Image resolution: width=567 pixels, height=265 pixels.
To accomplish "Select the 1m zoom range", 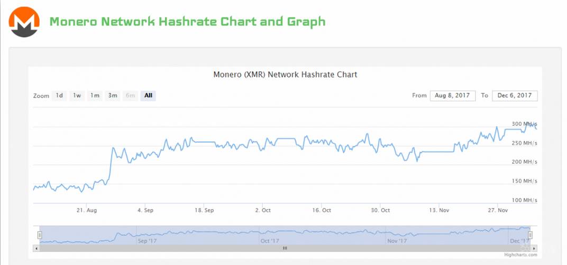I will point(95,96).
